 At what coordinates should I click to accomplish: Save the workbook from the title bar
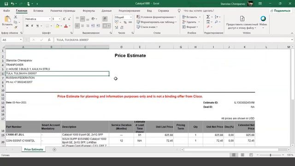pos(6,4)
